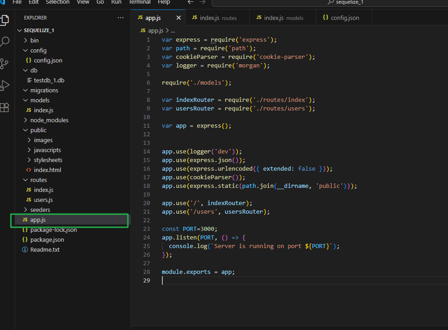Open the Run menu
This screenshot has width=448, height=330.
tap(116, 2)
